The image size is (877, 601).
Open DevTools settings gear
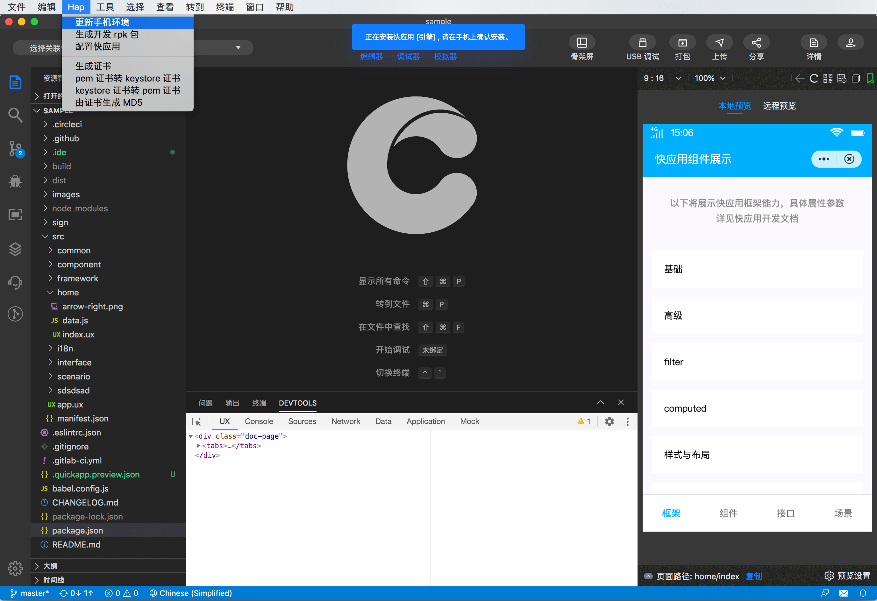(x=609, y=421)
